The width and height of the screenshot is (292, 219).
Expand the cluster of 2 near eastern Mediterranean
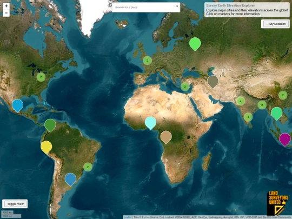pos(185,87)
